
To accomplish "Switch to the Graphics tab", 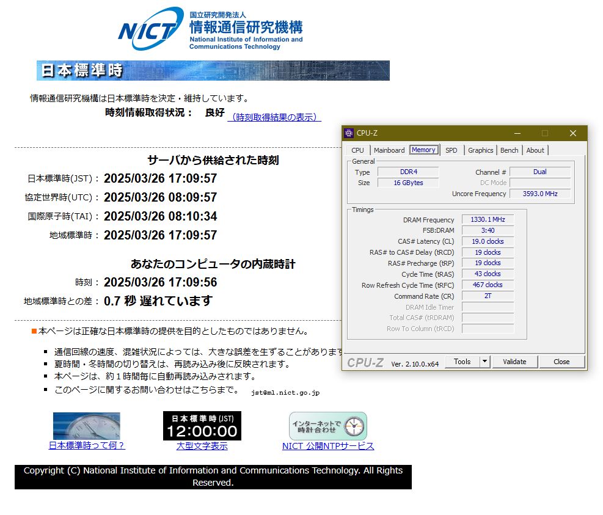I will coord(480,150).
